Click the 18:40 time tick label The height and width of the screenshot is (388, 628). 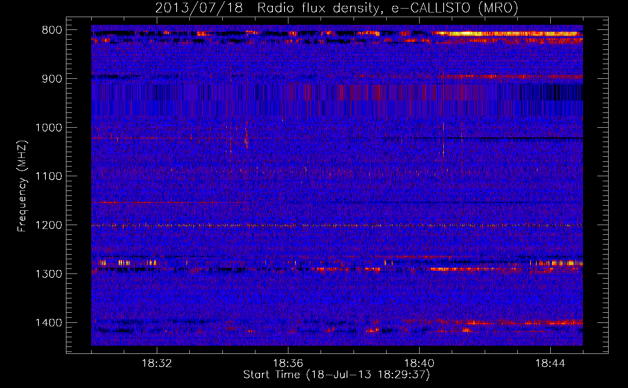pos(419,364)
